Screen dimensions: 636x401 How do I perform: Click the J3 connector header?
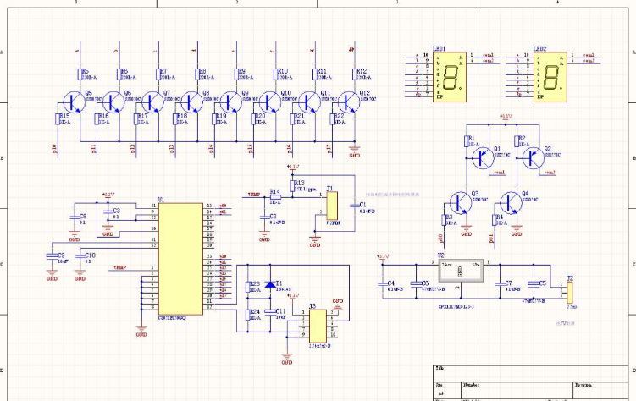(318, 323)
